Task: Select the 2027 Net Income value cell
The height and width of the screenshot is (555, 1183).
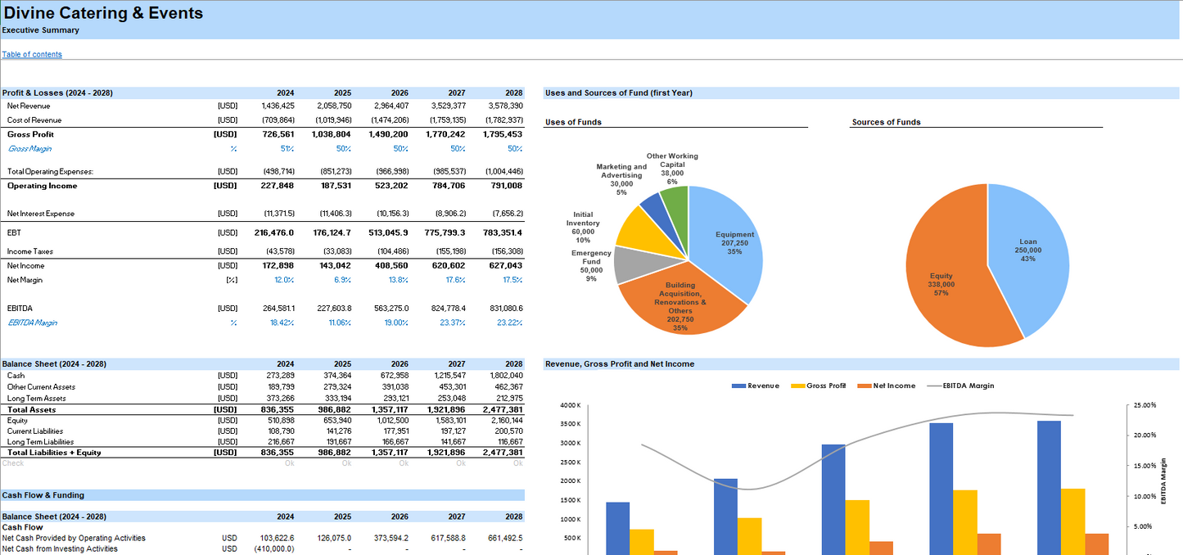Action: click(448, 266)
